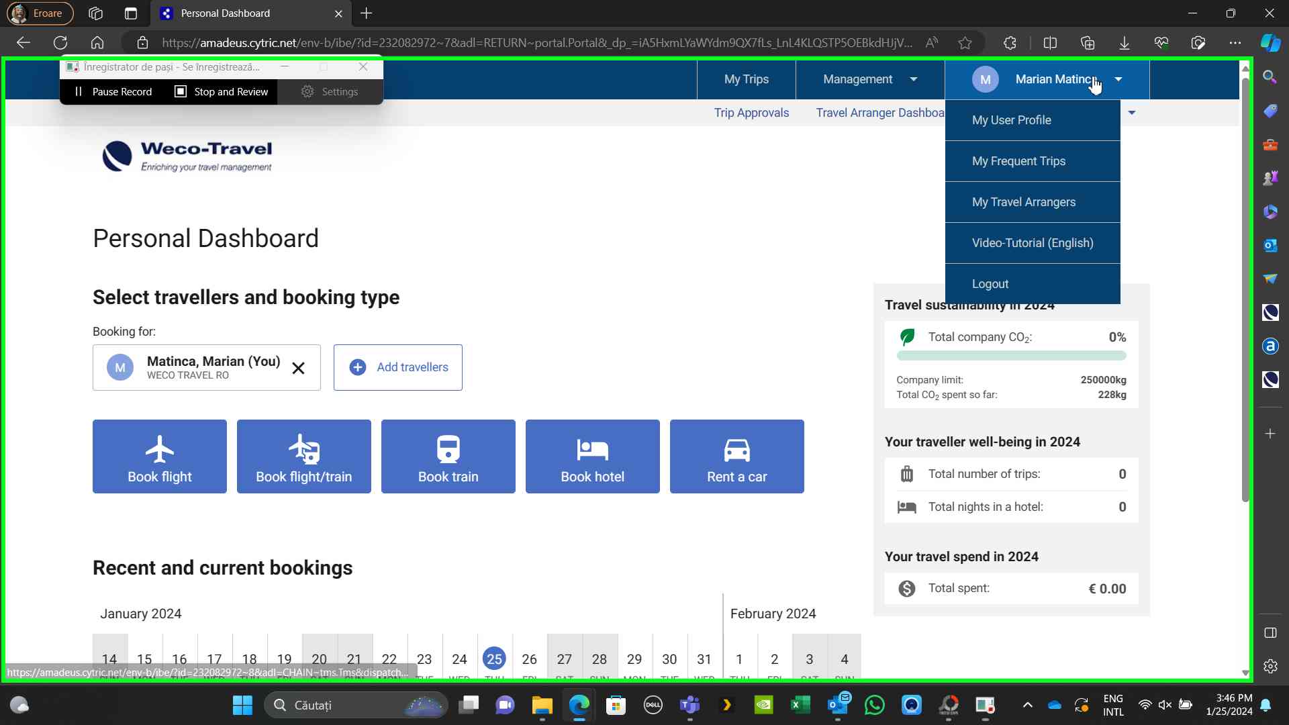Viewport: 1289px width, 725px height.
Task: Show hidden tray icons chevron
Action: [1027, 706]
